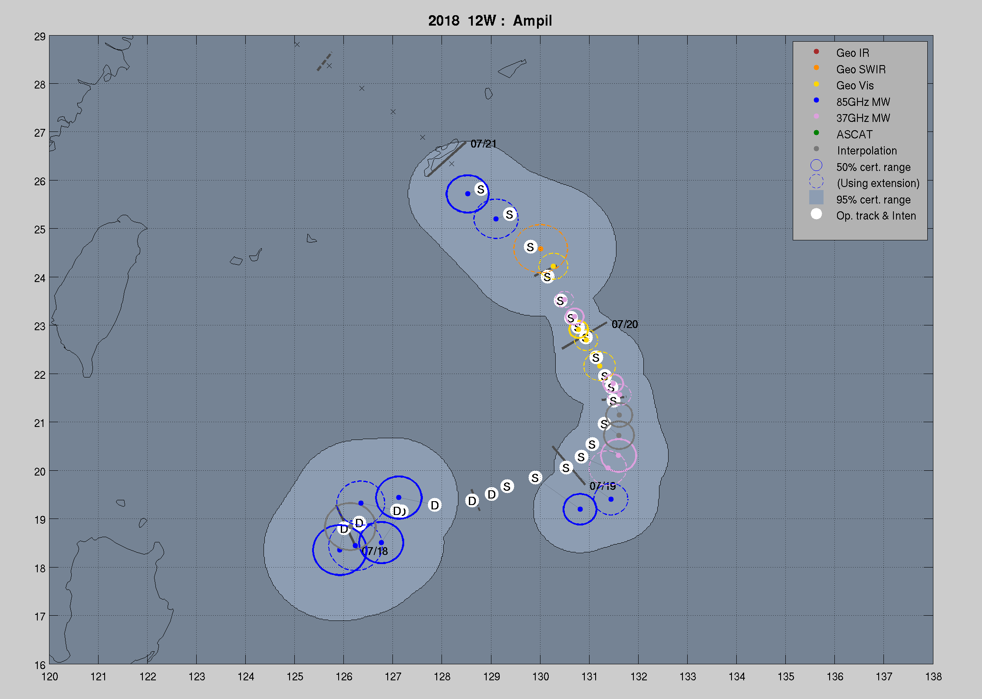The width and height of the screenshot is (982, 699).
Task: Click the 29 latitude axis label
Action: pos(40,37)
